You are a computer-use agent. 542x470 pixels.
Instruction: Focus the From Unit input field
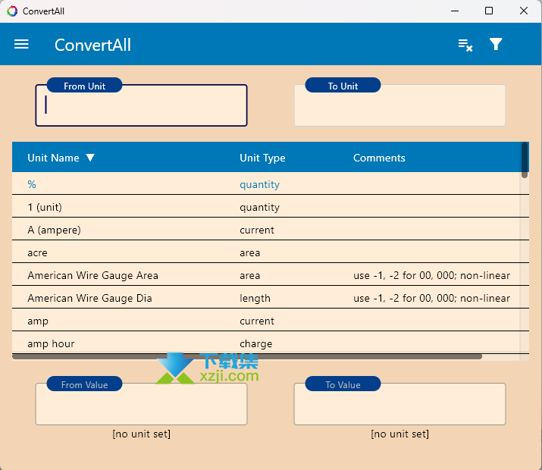coord(142,105)
